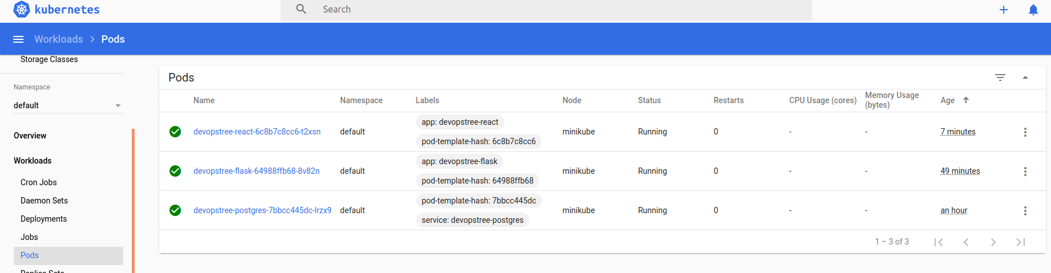Open pod devopstree-postgres-7bbcc445dc-lrzx9

262,210
